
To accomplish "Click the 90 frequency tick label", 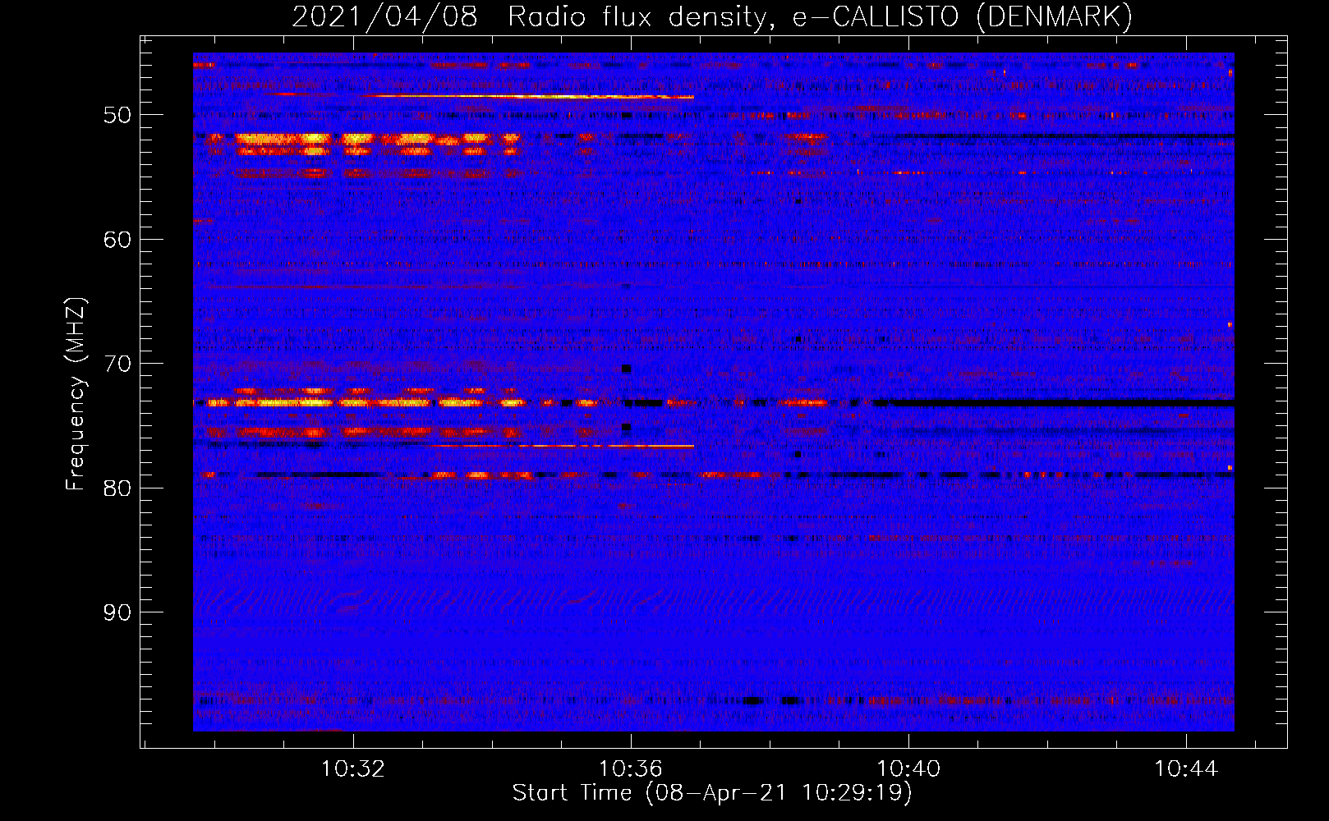I will coord(117,612).
